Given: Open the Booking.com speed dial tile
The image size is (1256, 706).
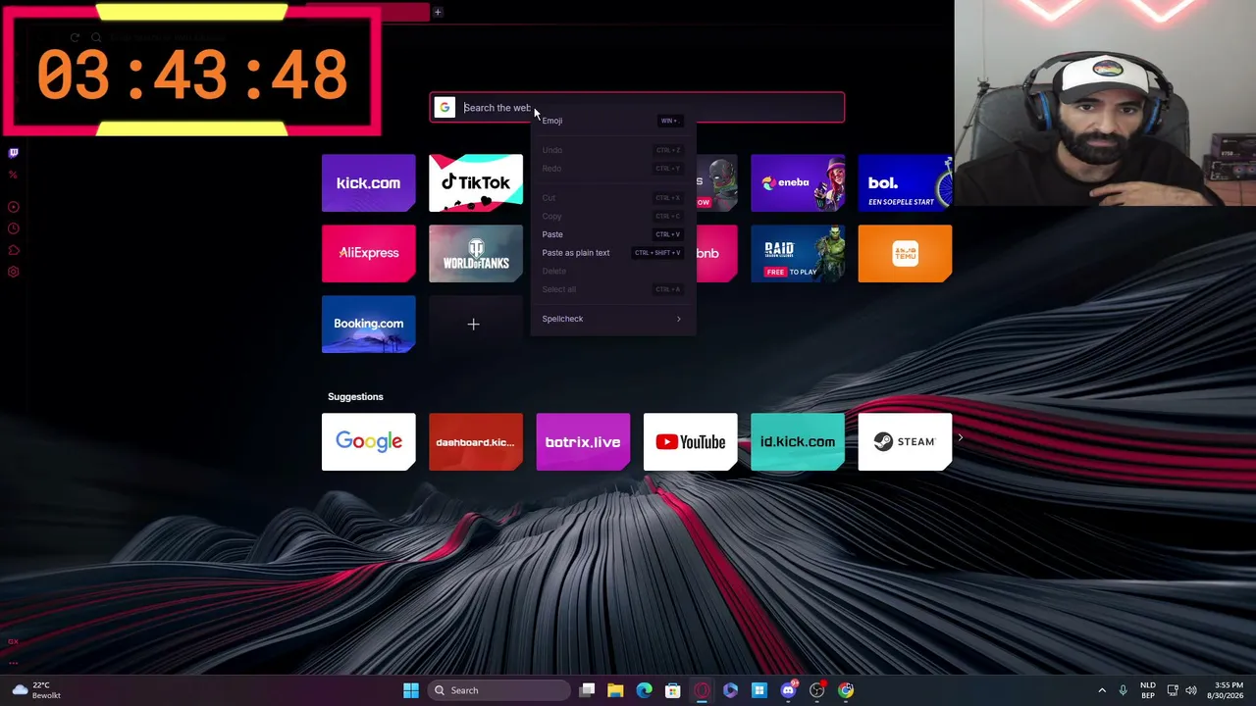Looking at the screenshot, I should pyautogui.click(x=368, y=324).
